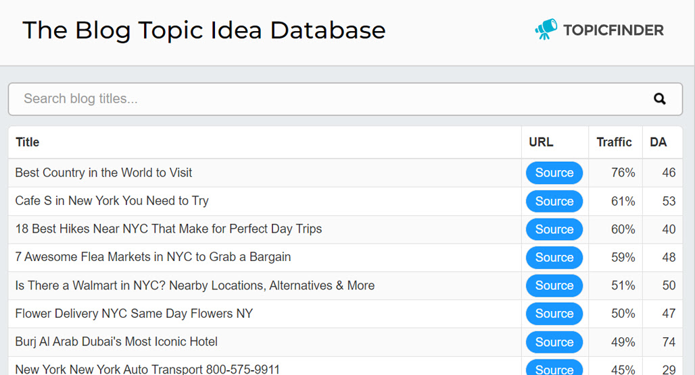Click the 61% traffic value
695x375 pixels.
pyautogui.click(x=623, y=201)
